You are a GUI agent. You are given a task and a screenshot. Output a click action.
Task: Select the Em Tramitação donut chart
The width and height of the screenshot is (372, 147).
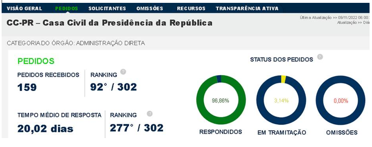[282, 100]
